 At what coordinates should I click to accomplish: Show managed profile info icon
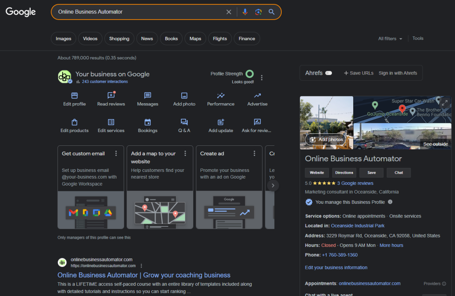pyautogui.click(x=390, y=202)
